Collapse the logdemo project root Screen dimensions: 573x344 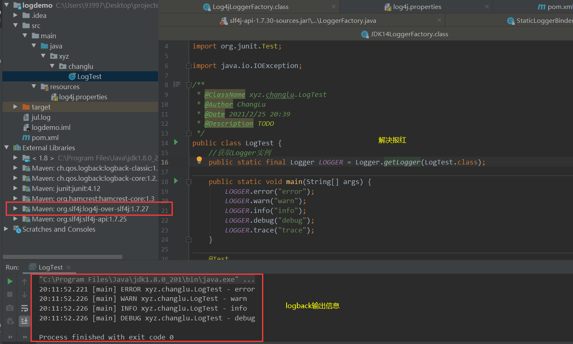pyautogui.click(x=7, y=5)
